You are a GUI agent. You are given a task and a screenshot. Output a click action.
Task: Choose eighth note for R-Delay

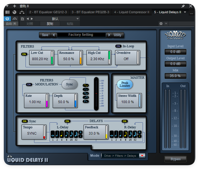(x=125, y=134)
